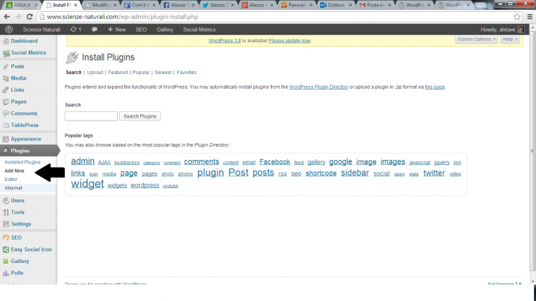Select the Popular plugins tab
The height and width of the screenshot is (301, 536).
(x=141, y=73)
